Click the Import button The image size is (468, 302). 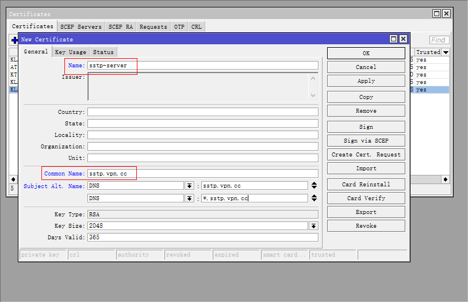[x=366, y=169]
